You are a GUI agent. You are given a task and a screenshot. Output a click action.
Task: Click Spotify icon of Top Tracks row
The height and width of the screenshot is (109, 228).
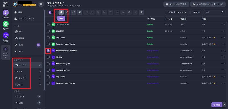pos(53,38)
